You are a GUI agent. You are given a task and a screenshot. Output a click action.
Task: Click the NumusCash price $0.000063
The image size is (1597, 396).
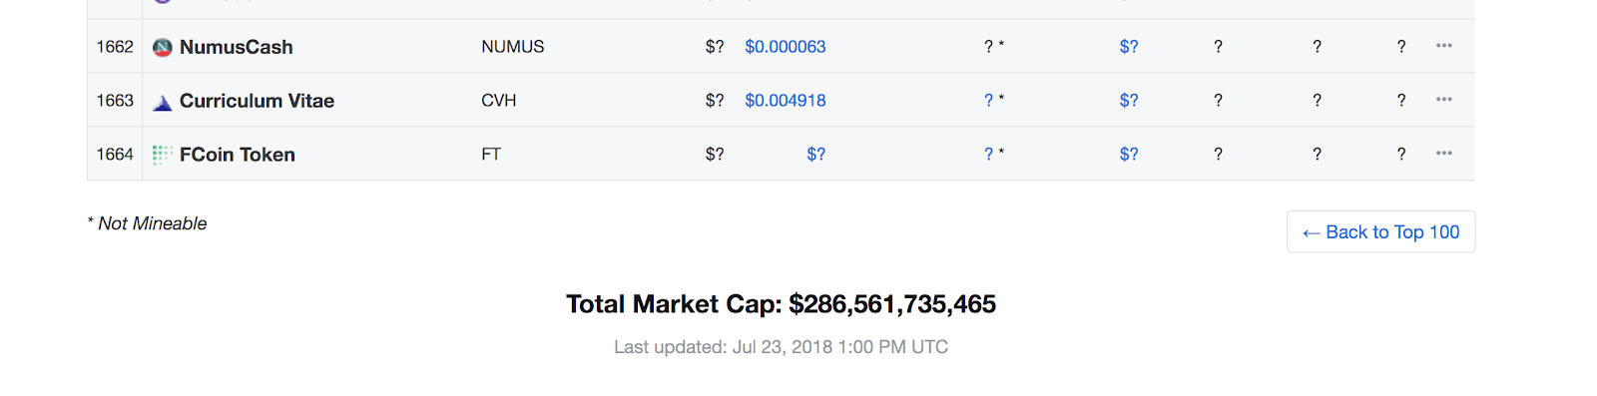click(786, 47)
